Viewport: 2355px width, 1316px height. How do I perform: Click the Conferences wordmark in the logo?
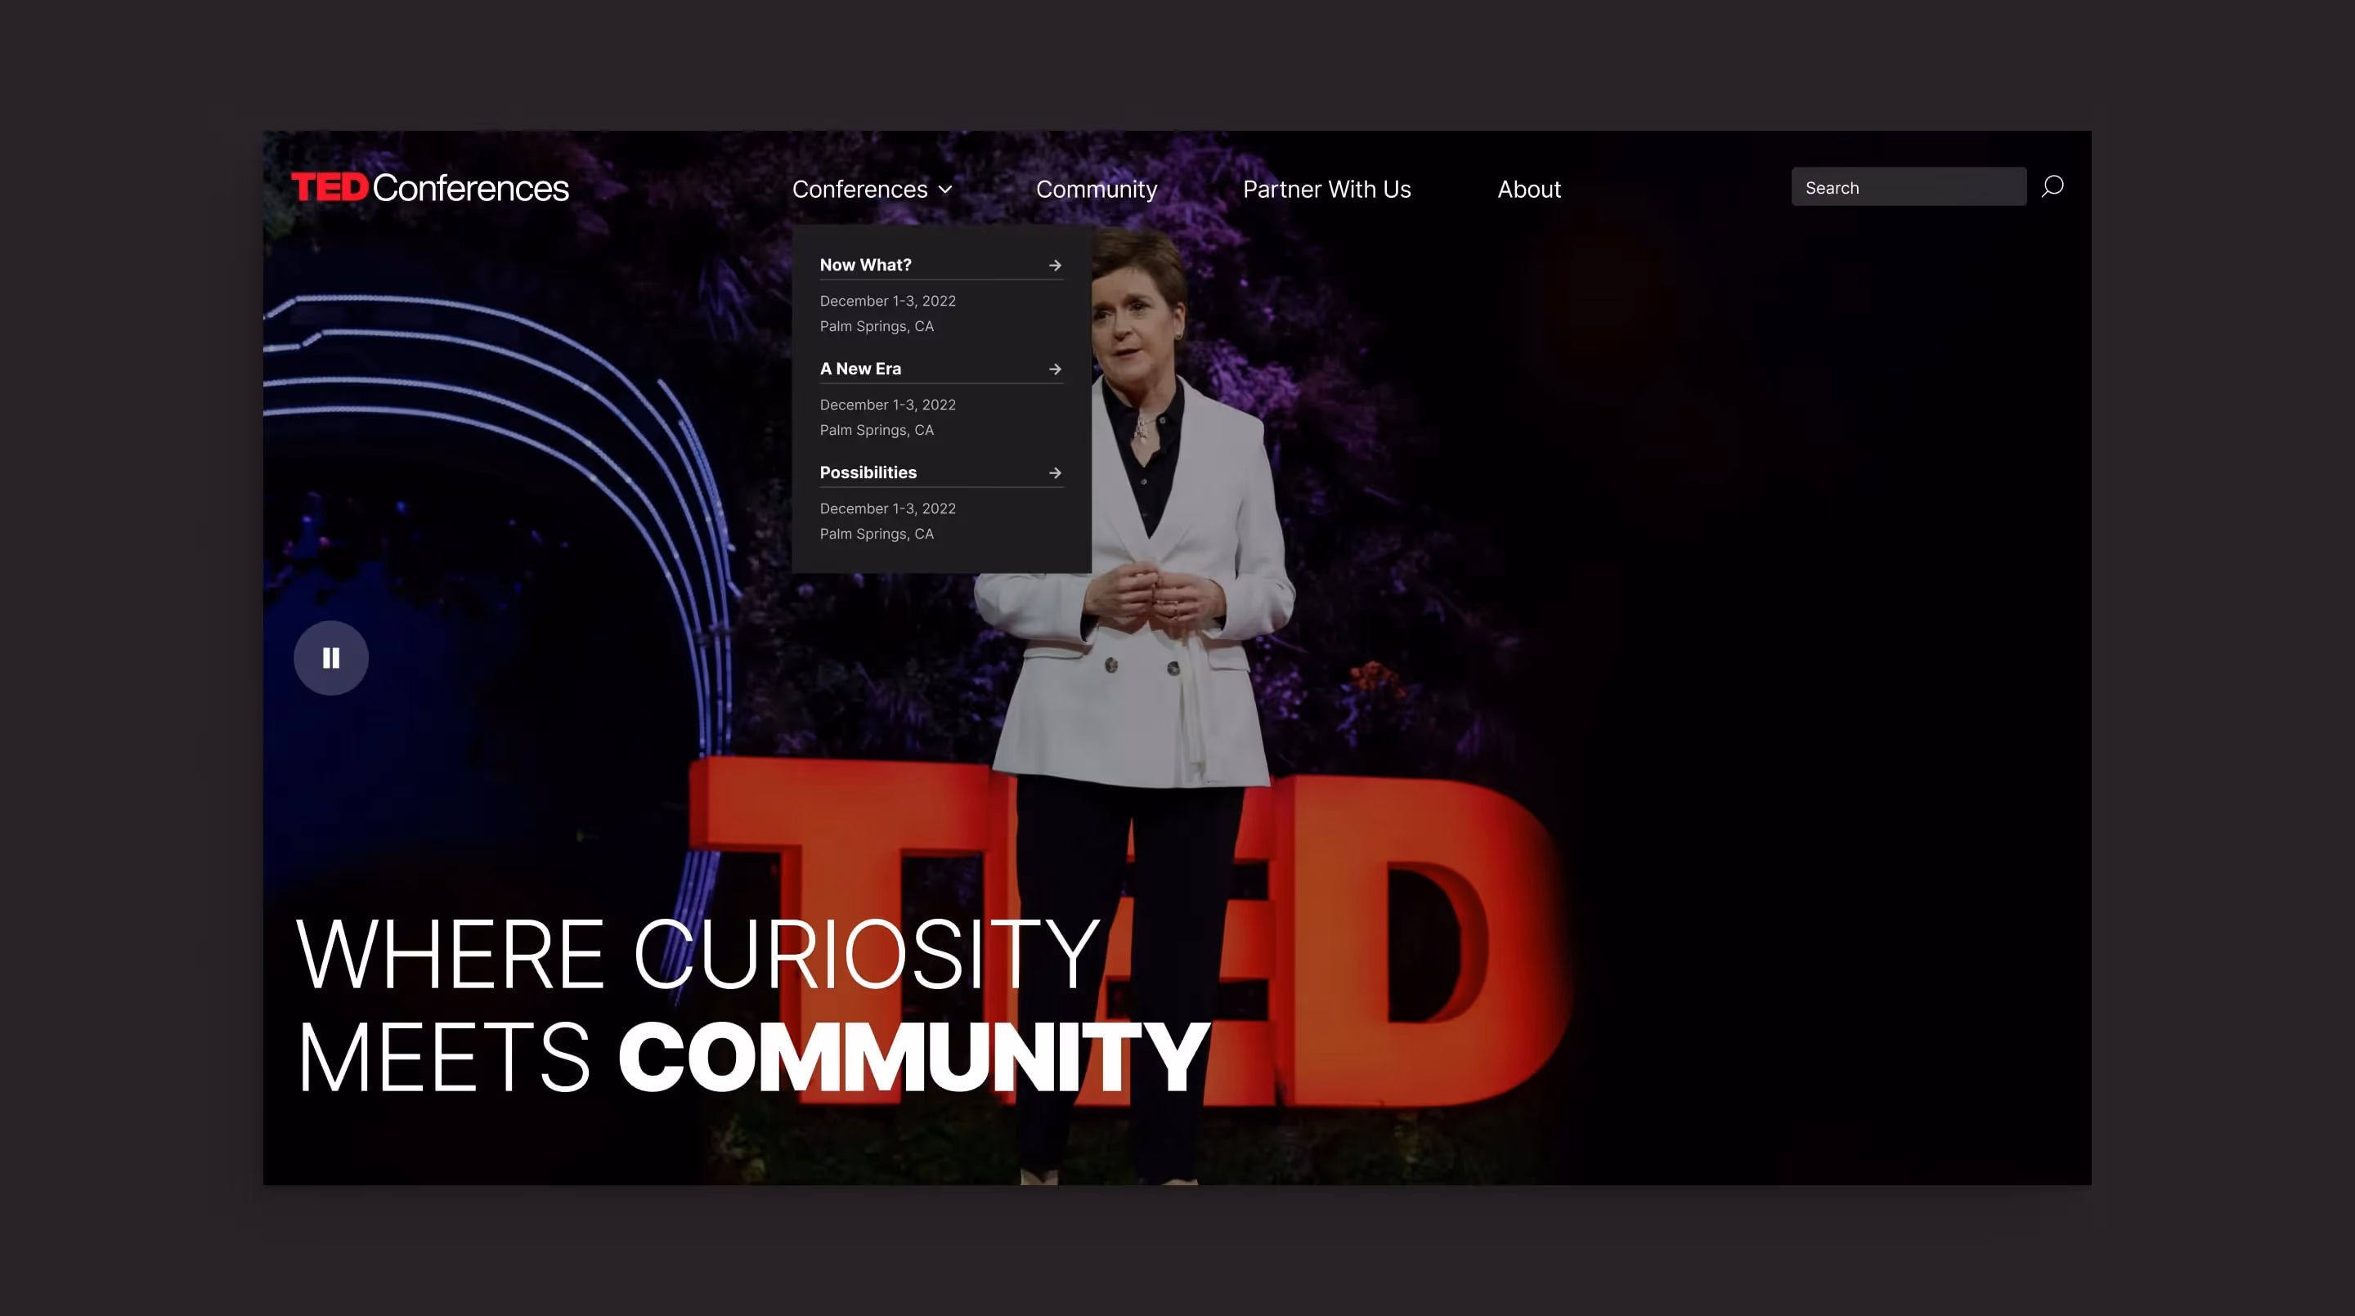point(470,187)
